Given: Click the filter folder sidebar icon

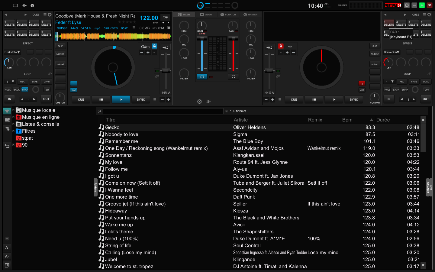Looking at the screenshot, I should (7, 129).
